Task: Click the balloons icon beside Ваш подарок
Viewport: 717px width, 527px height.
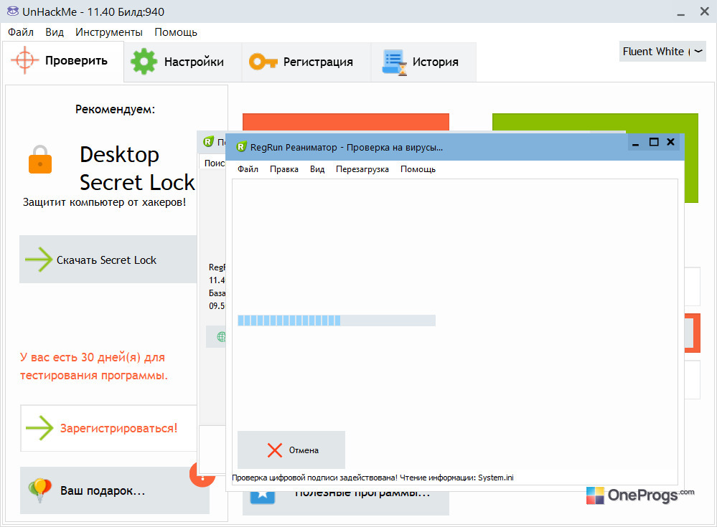Action: point(39,490)
